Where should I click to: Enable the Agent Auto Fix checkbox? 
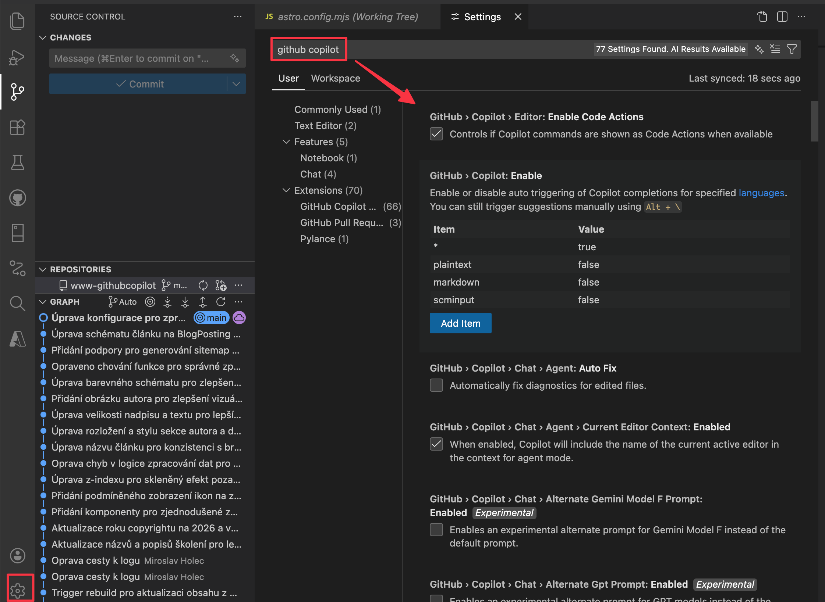(x=436, y=386)
